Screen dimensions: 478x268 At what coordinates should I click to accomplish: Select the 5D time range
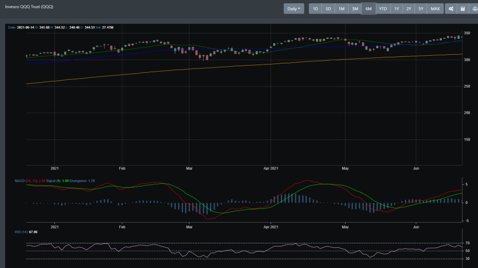coord(329,9)
